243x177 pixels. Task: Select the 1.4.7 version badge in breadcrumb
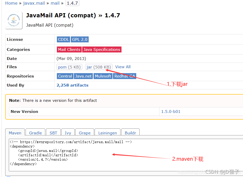click(72, 3)
